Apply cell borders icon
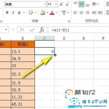This screenshot has width=109, height=109. pos(31,13)
